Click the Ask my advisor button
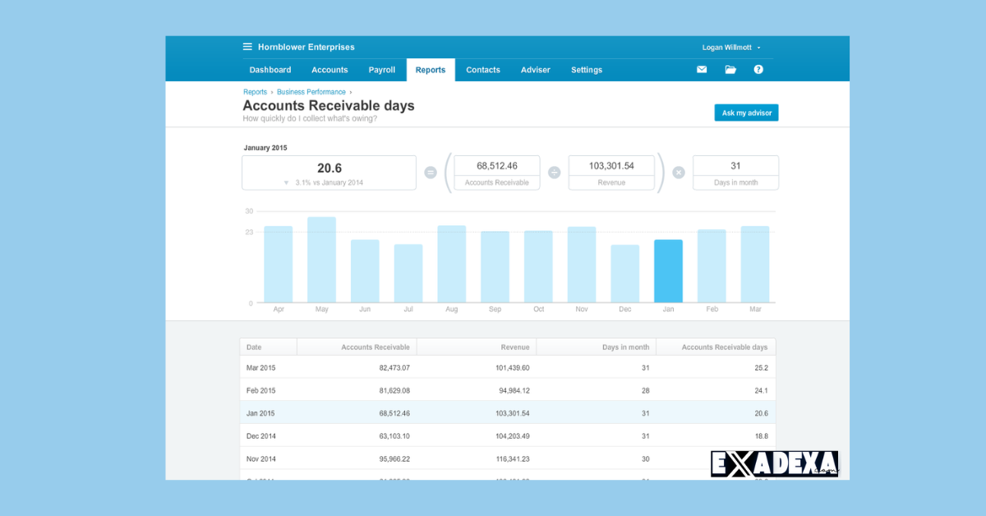This screenshot has height=516, width=986. [746, 113]
